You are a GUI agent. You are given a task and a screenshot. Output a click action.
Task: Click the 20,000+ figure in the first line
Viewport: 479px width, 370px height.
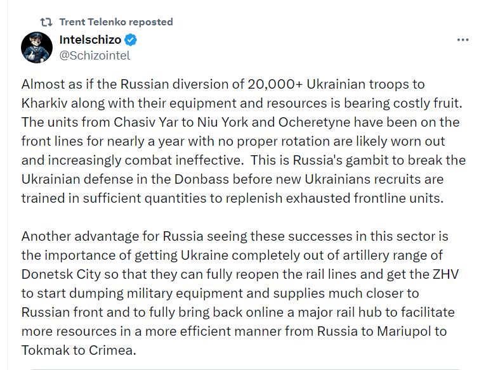275,84
